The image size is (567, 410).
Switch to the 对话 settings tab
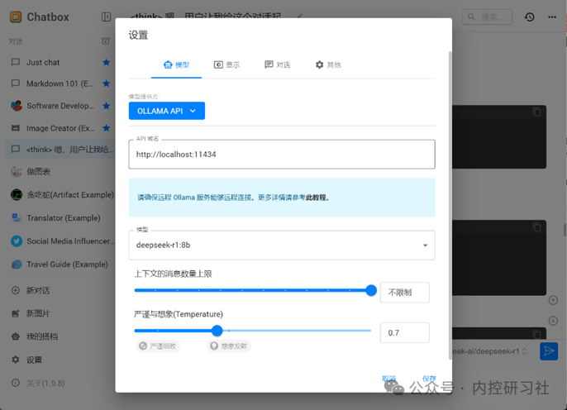(278, 65)
